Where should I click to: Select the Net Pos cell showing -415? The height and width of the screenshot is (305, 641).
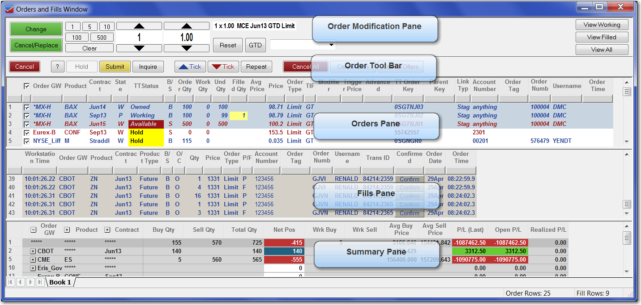[284, 242]
